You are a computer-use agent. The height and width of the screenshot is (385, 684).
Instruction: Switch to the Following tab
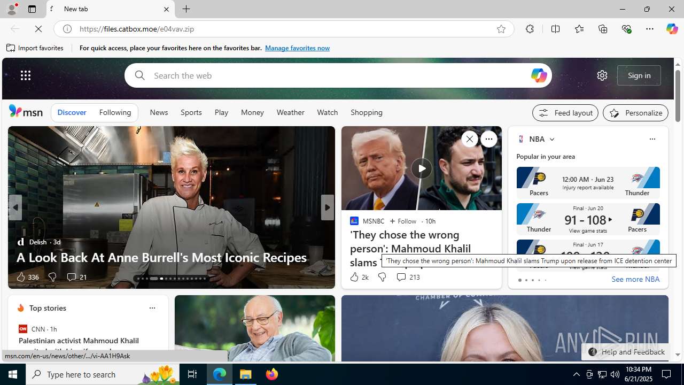pyautogui.click(x=115, y=113)
